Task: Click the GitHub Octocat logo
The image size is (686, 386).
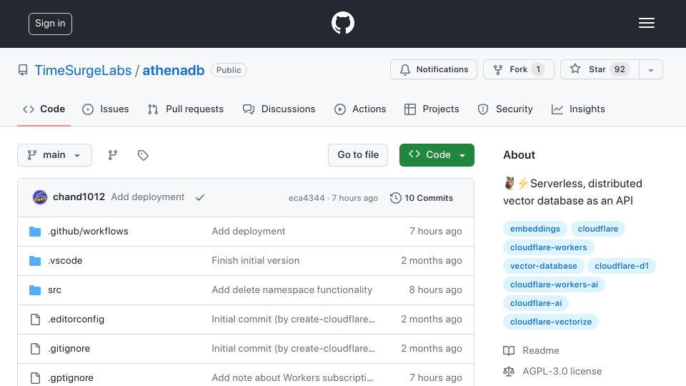Action: [342, 23]
